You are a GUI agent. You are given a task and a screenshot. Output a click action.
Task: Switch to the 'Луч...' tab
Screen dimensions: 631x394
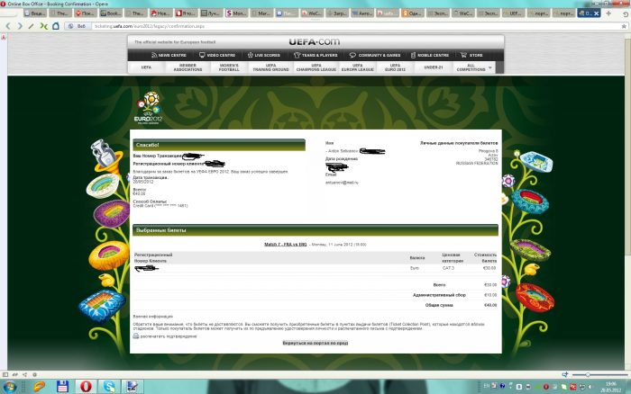coord(211,13)
